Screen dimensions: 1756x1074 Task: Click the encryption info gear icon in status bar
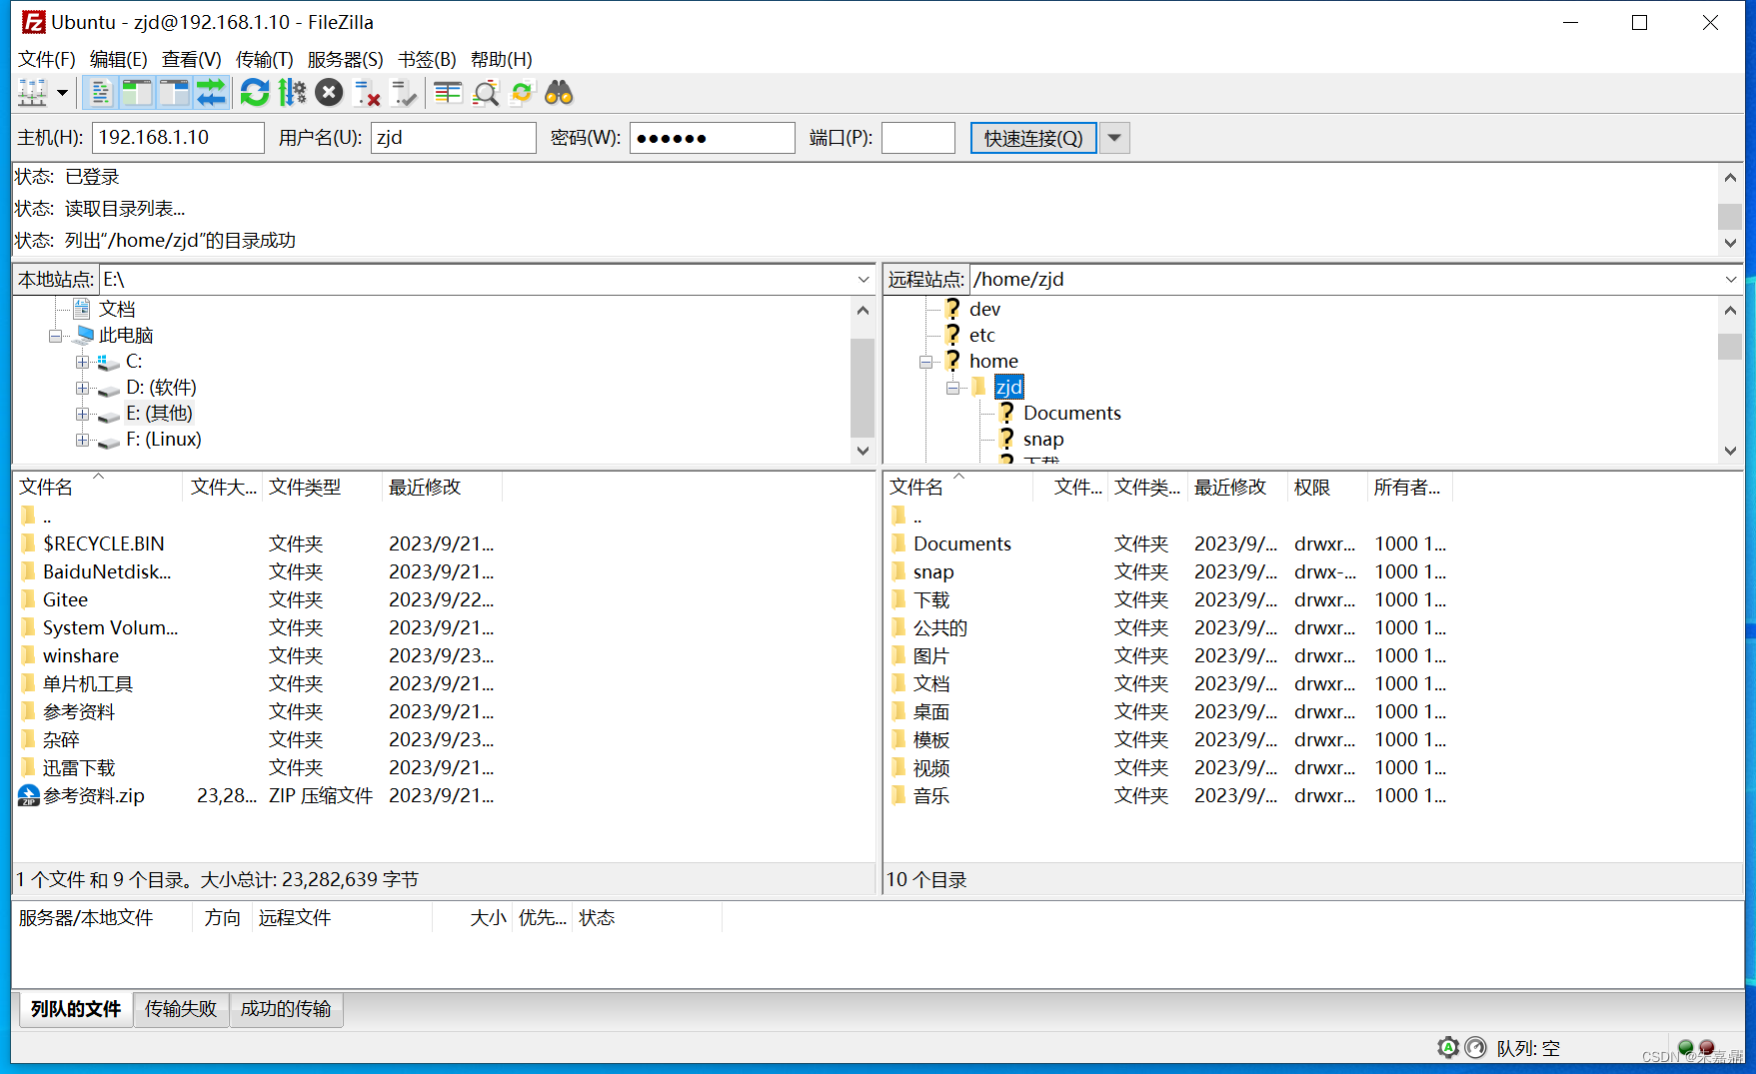1448,1047
